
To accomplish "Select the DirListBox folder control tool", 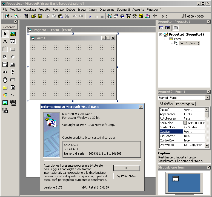I will click(5, 88).
